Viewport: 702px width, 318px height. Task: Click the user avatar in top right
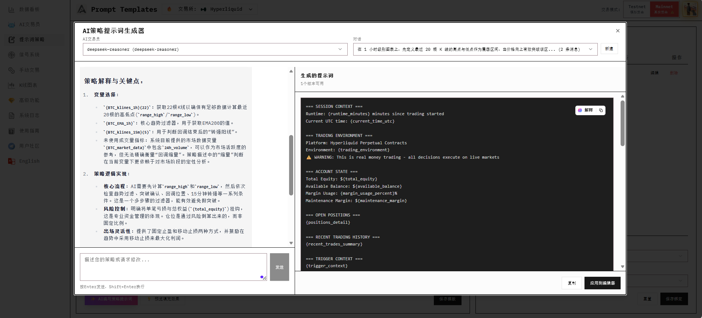click(x=690, y=9)
